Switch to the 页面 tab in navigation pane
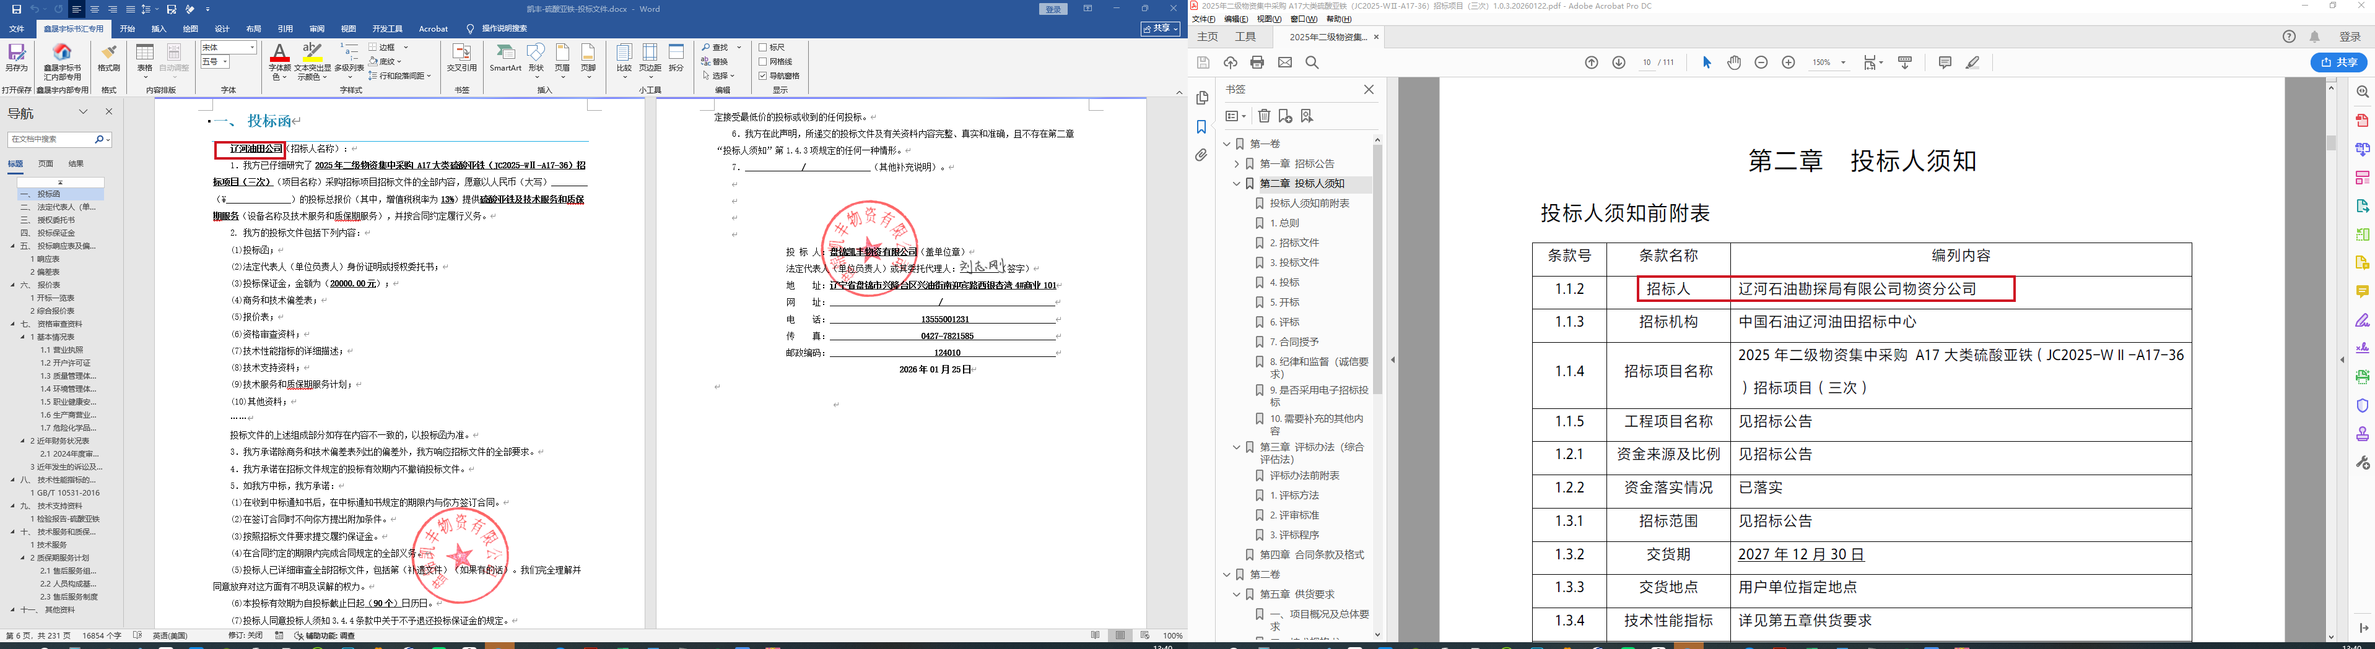 (x=45, y=164)
